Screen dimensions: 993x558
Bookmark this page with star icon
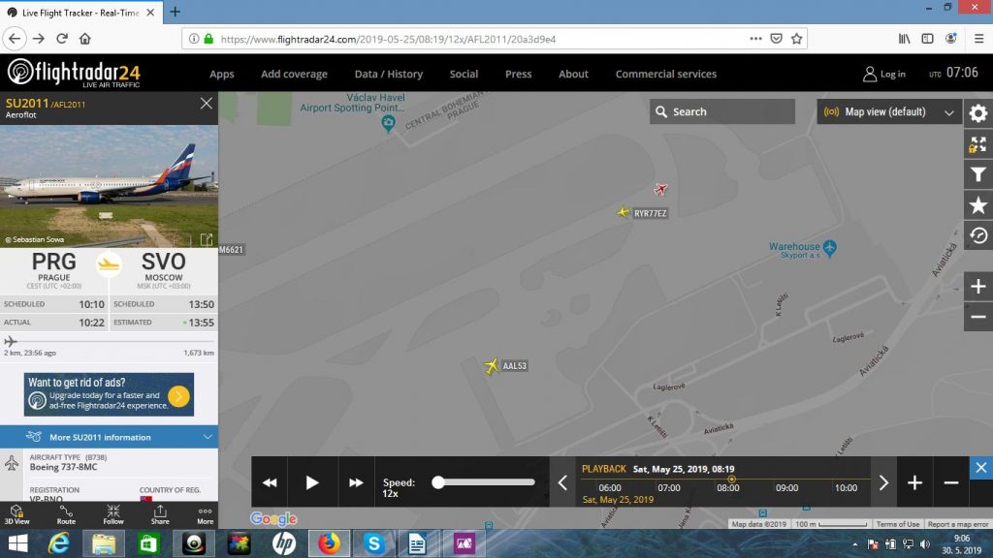[x=797, y=39]
